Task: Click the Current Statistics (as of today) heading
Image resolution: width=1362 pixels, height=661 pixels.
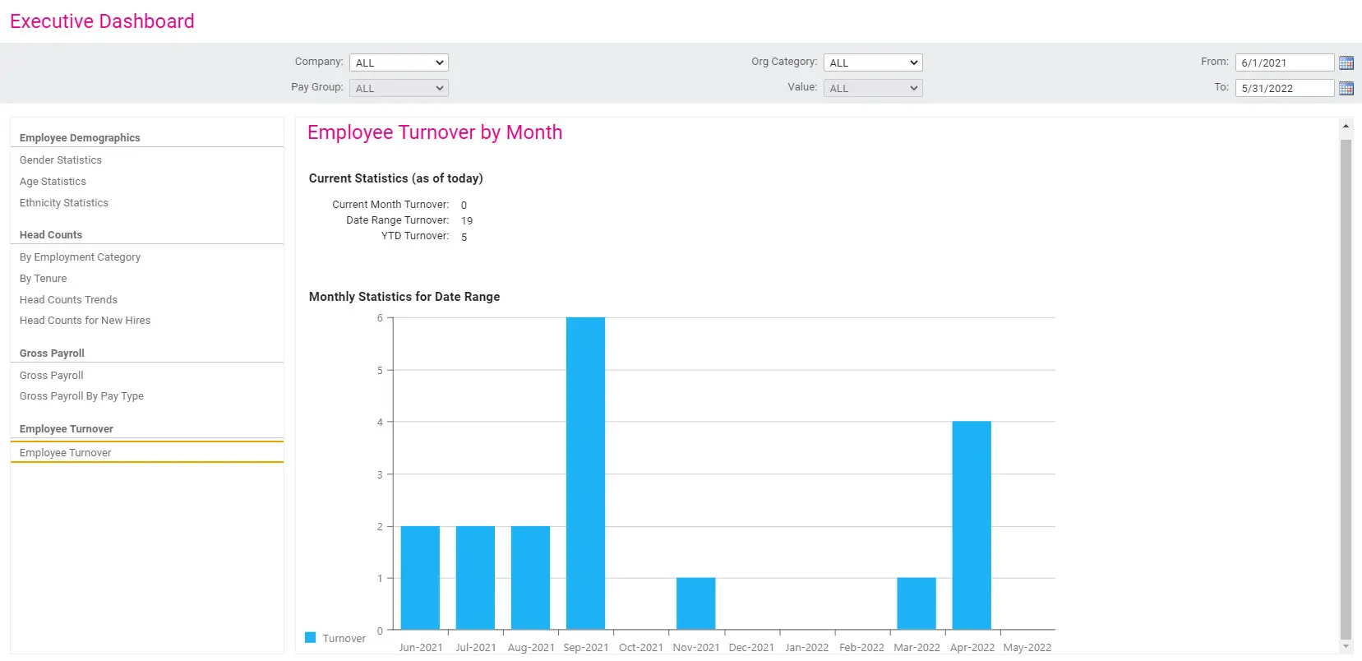Action: click(x=396, y=178)
